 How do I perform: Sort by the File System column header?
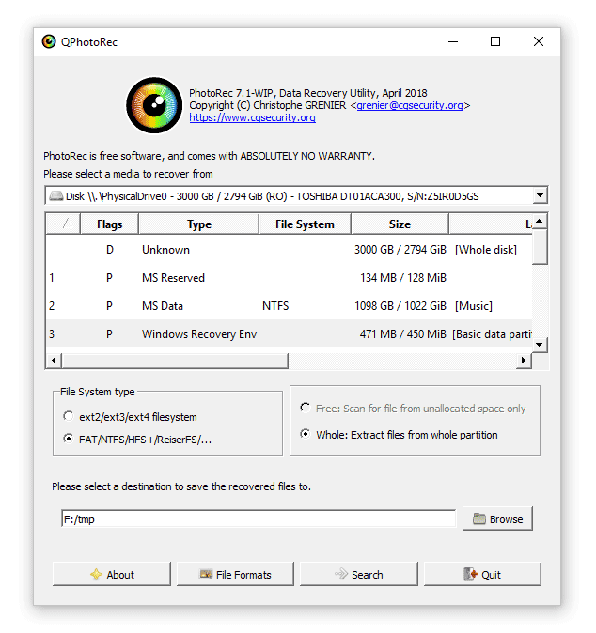coord(305,224)
